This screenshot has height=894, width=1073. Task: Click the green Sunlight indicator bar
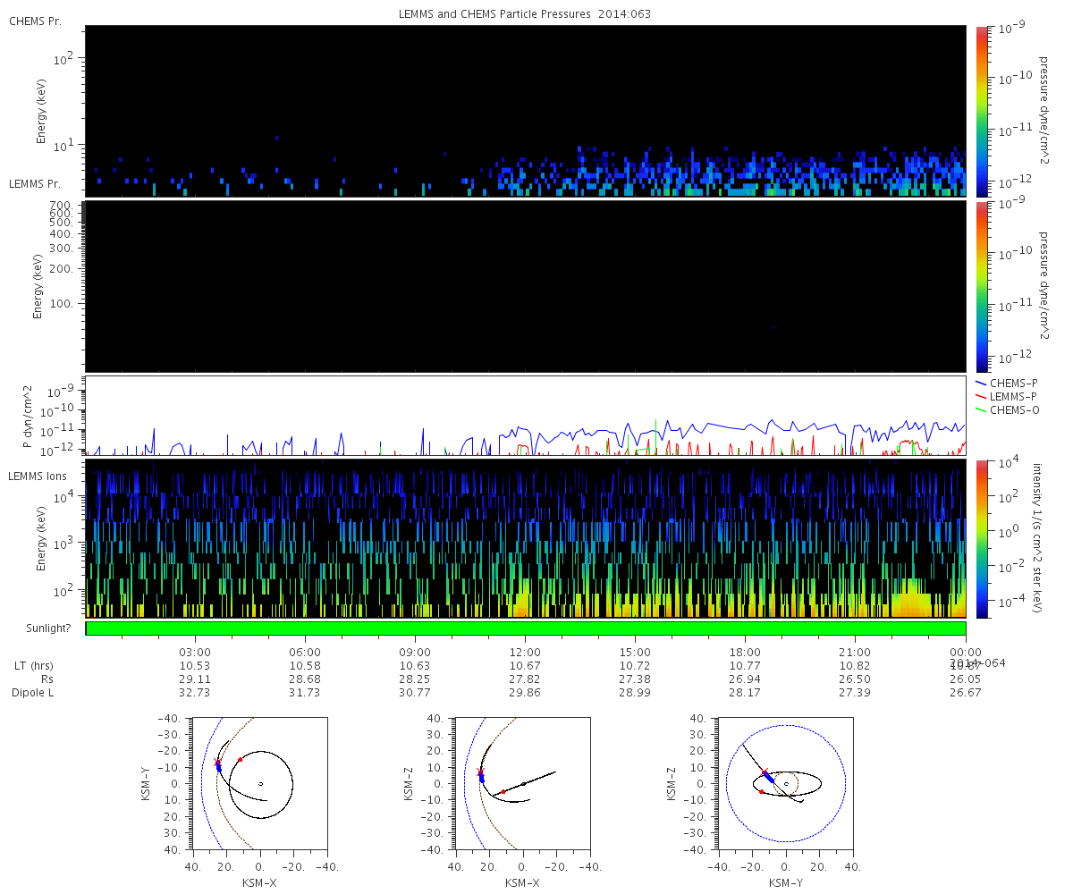click(526, 628)
